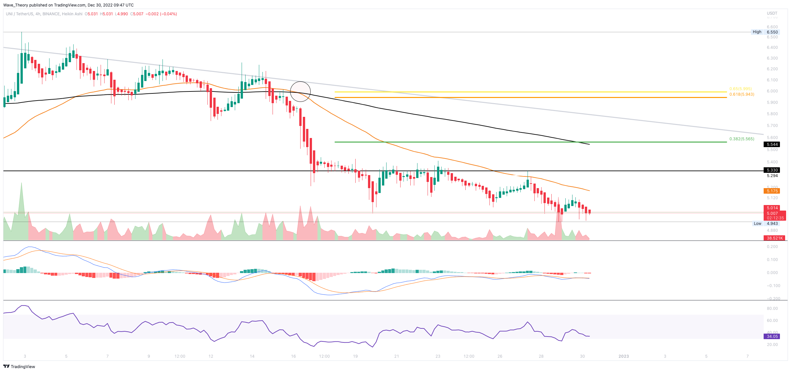Click the green 0.382 Fibonacci horizontal line

pos(521,142)
